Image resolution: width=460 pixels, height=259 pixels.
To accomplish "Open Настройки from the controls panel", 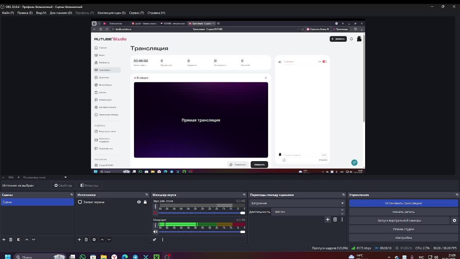I will click(x=404, y=238).
